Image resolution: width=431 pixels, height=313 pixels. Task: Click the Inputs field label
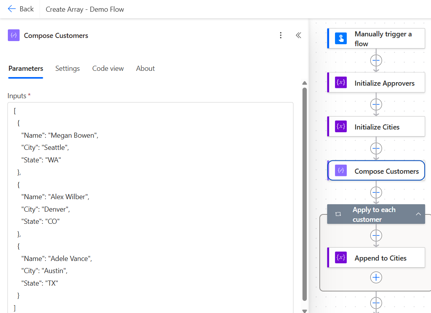(x=17, y=96)
